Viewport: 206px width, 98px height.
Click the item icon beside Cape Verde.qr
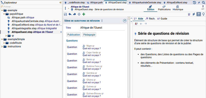coord(84,53)
